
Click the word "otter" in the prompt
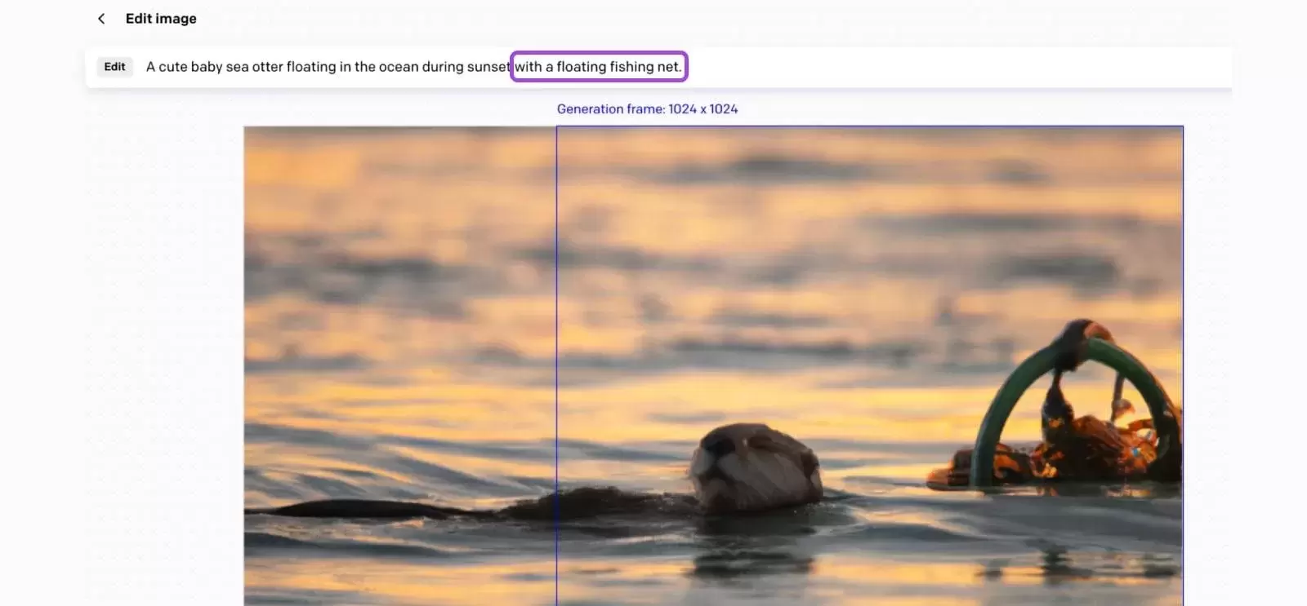tap(267, 67)
